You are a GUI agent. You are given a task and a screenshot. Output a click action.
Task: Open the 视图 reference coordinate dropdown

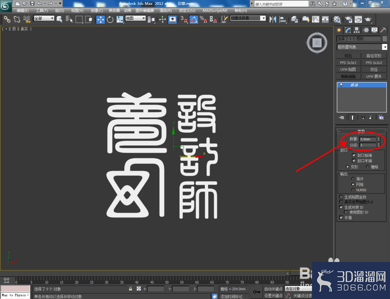pos(135,18)
